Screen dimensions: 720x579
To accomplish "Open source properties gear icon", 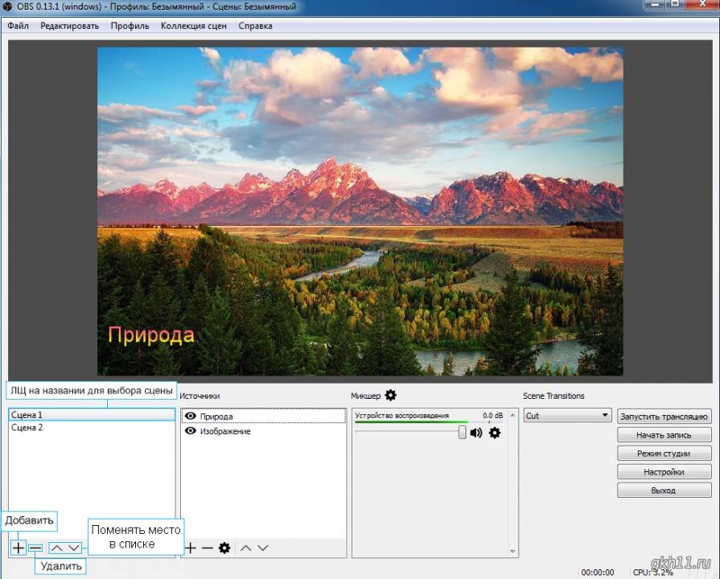I will [x=224, y=548].
